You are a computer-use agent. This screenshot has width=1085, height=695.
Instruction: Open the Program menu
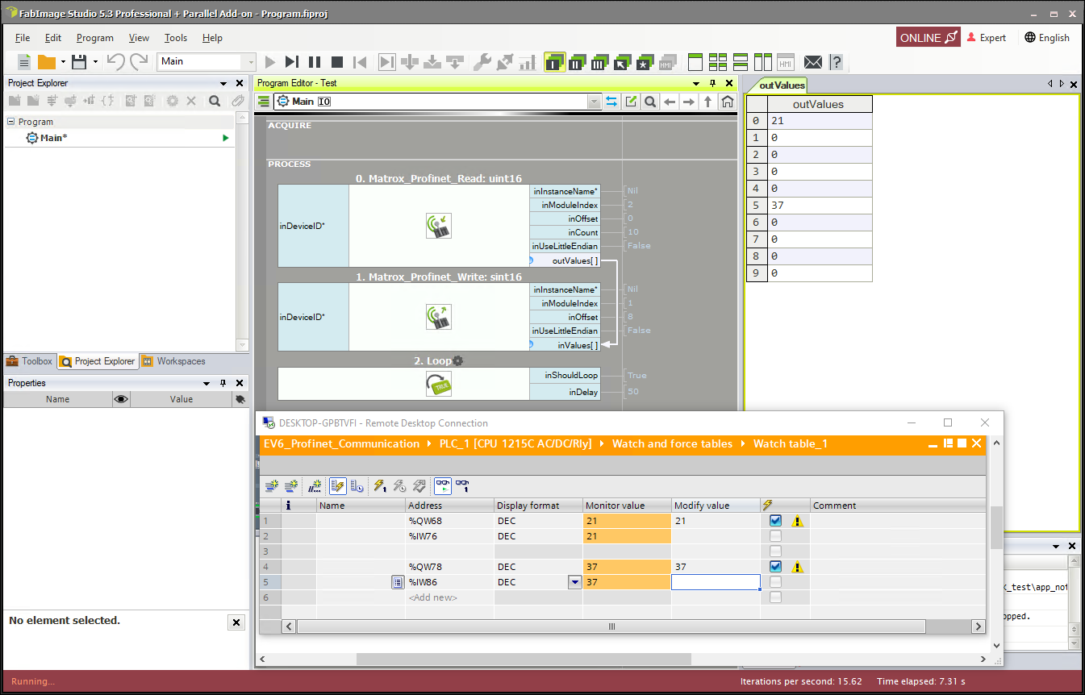coord(95,38)
